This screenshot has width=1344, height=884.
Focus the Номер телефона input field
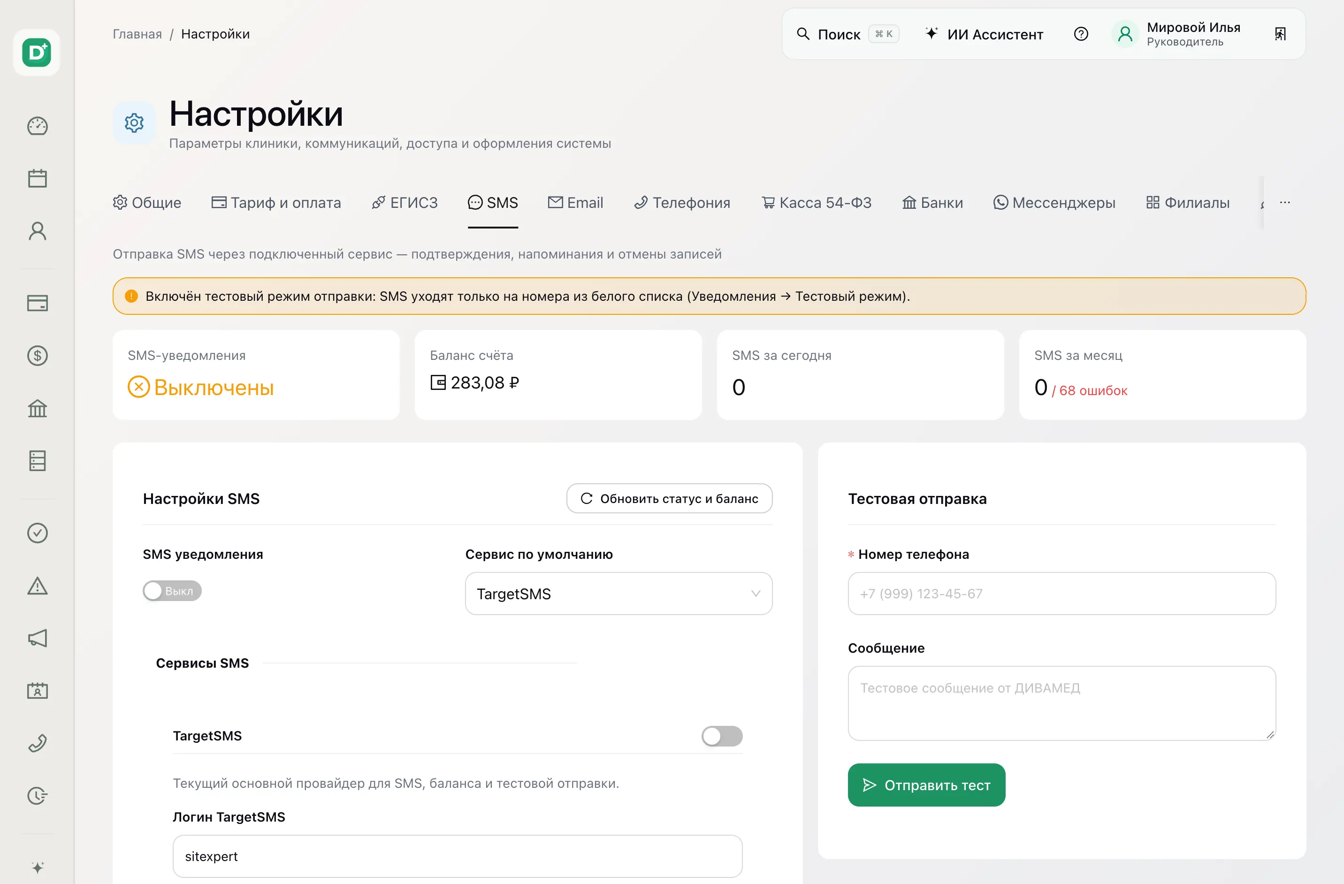pos(1061,593)
